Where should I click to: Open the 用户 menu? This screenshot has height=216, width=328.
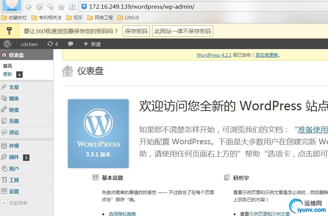pyautogui.click(x=14, y=168)
